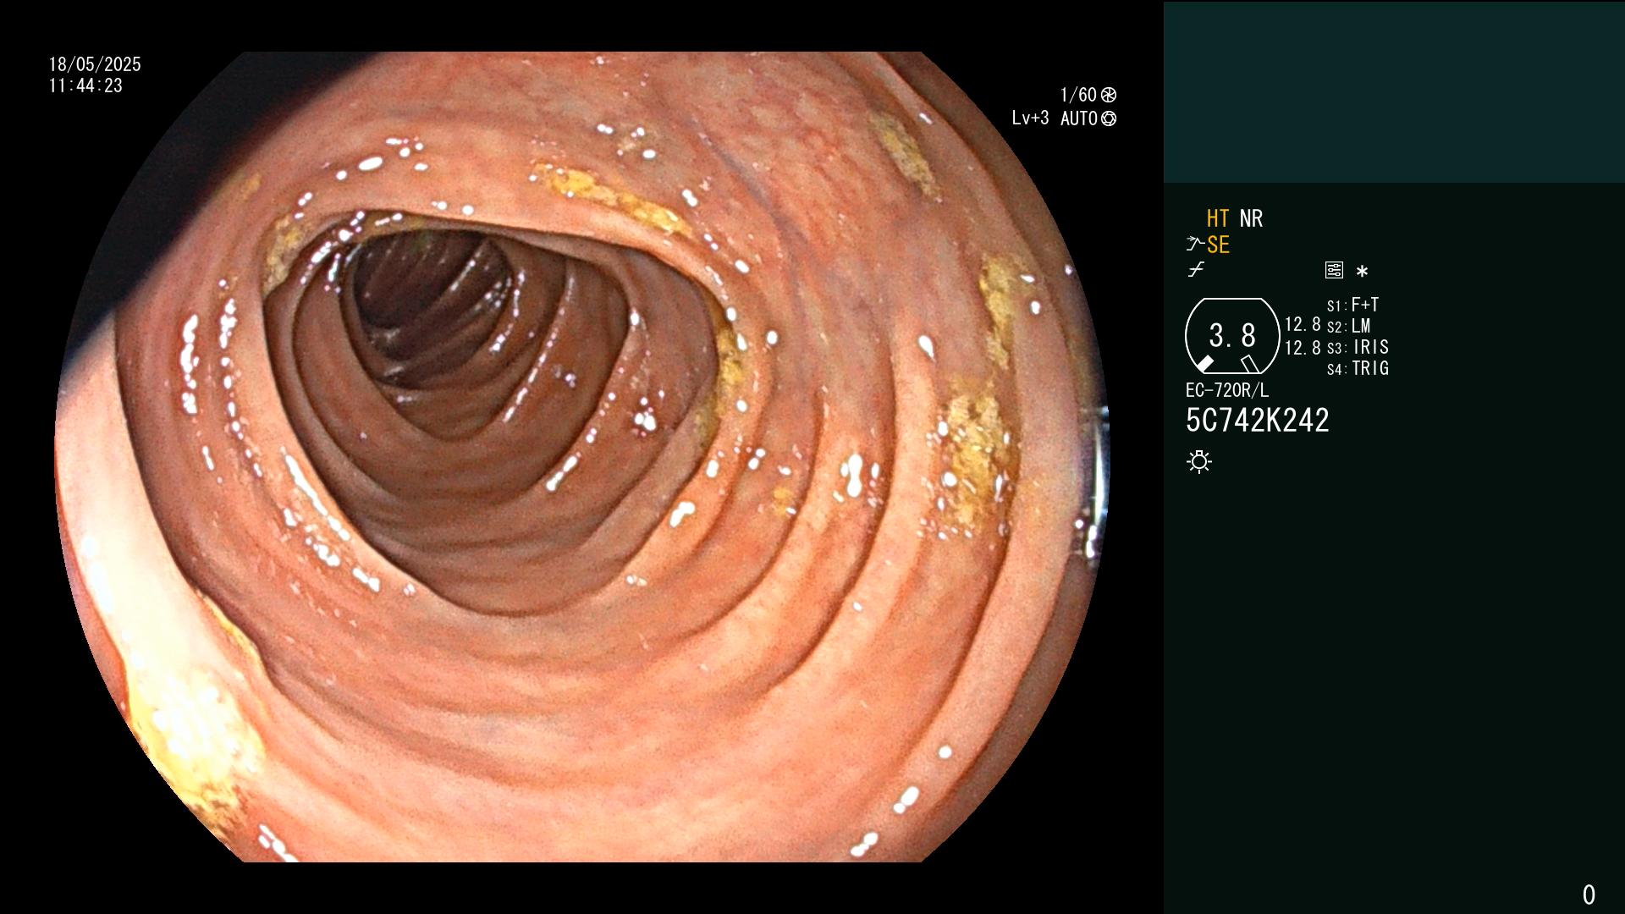Screen dimensions: 1625x914
Task: Select the NR noise reduction label
Action: [1251, 218]
